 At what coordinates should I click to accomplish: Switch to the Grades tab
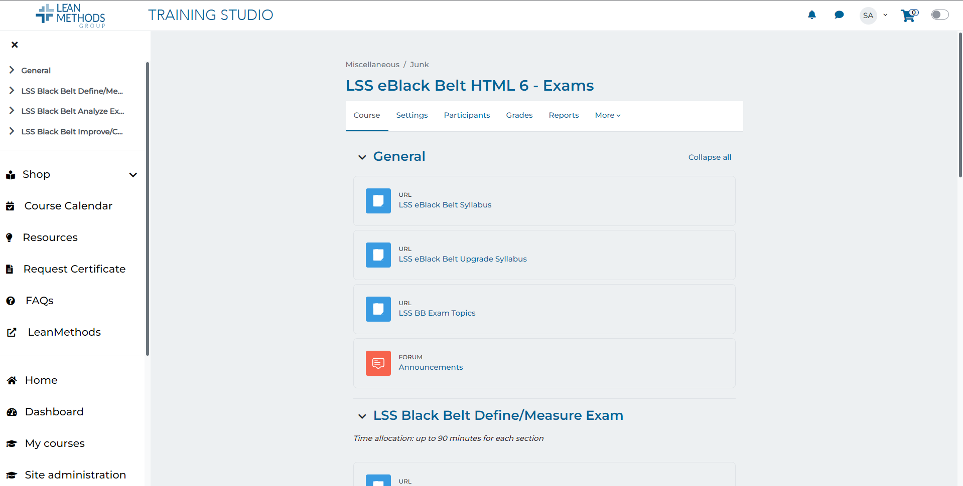coord(519,115)
